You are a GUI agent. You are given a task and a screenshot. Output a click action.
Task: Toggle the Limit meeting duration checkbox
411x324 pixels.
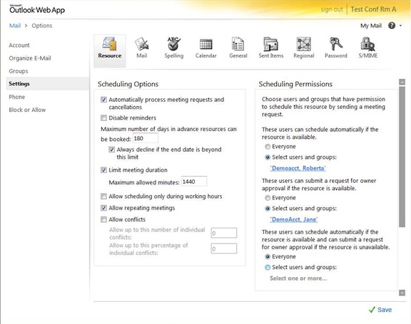click(103, 170)
